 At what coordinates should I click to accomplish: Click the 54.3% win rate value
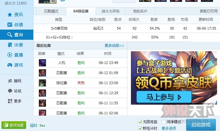click(155, 28)
